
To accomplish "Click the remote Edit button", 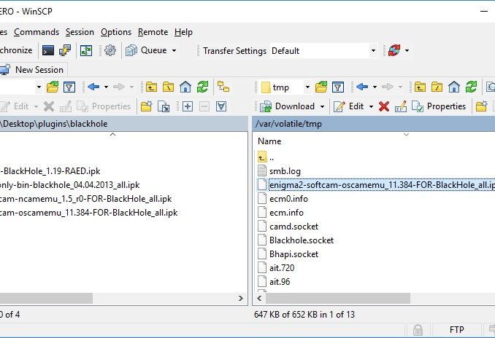I will tap(349, 106).
